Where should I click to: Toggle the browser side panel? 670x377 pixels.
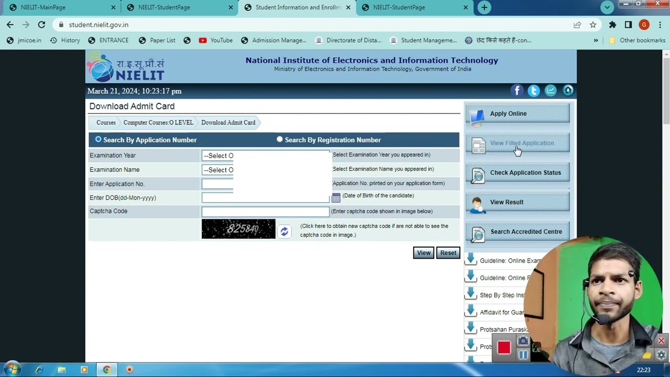[628, 25]
